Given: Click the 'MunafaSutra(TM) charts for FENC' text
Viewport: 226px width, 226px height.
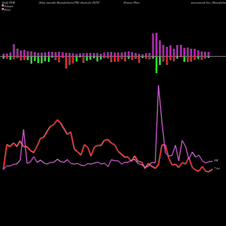Looking at the screenshot, I should coord(78,3).
